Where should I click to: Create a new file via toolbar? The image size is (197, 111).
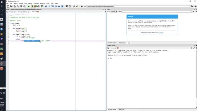(x=8, y=6)
